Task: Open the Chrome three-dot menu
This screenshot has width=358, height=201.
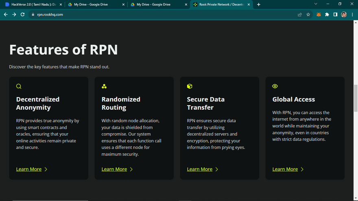Action: pyautogui.click(x=352, y=14)
